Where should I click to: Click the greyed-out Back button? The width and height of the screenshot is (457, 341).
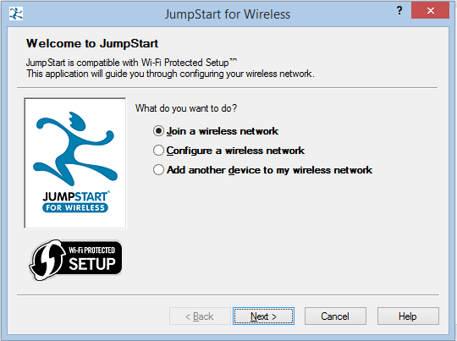pos(200,316)
